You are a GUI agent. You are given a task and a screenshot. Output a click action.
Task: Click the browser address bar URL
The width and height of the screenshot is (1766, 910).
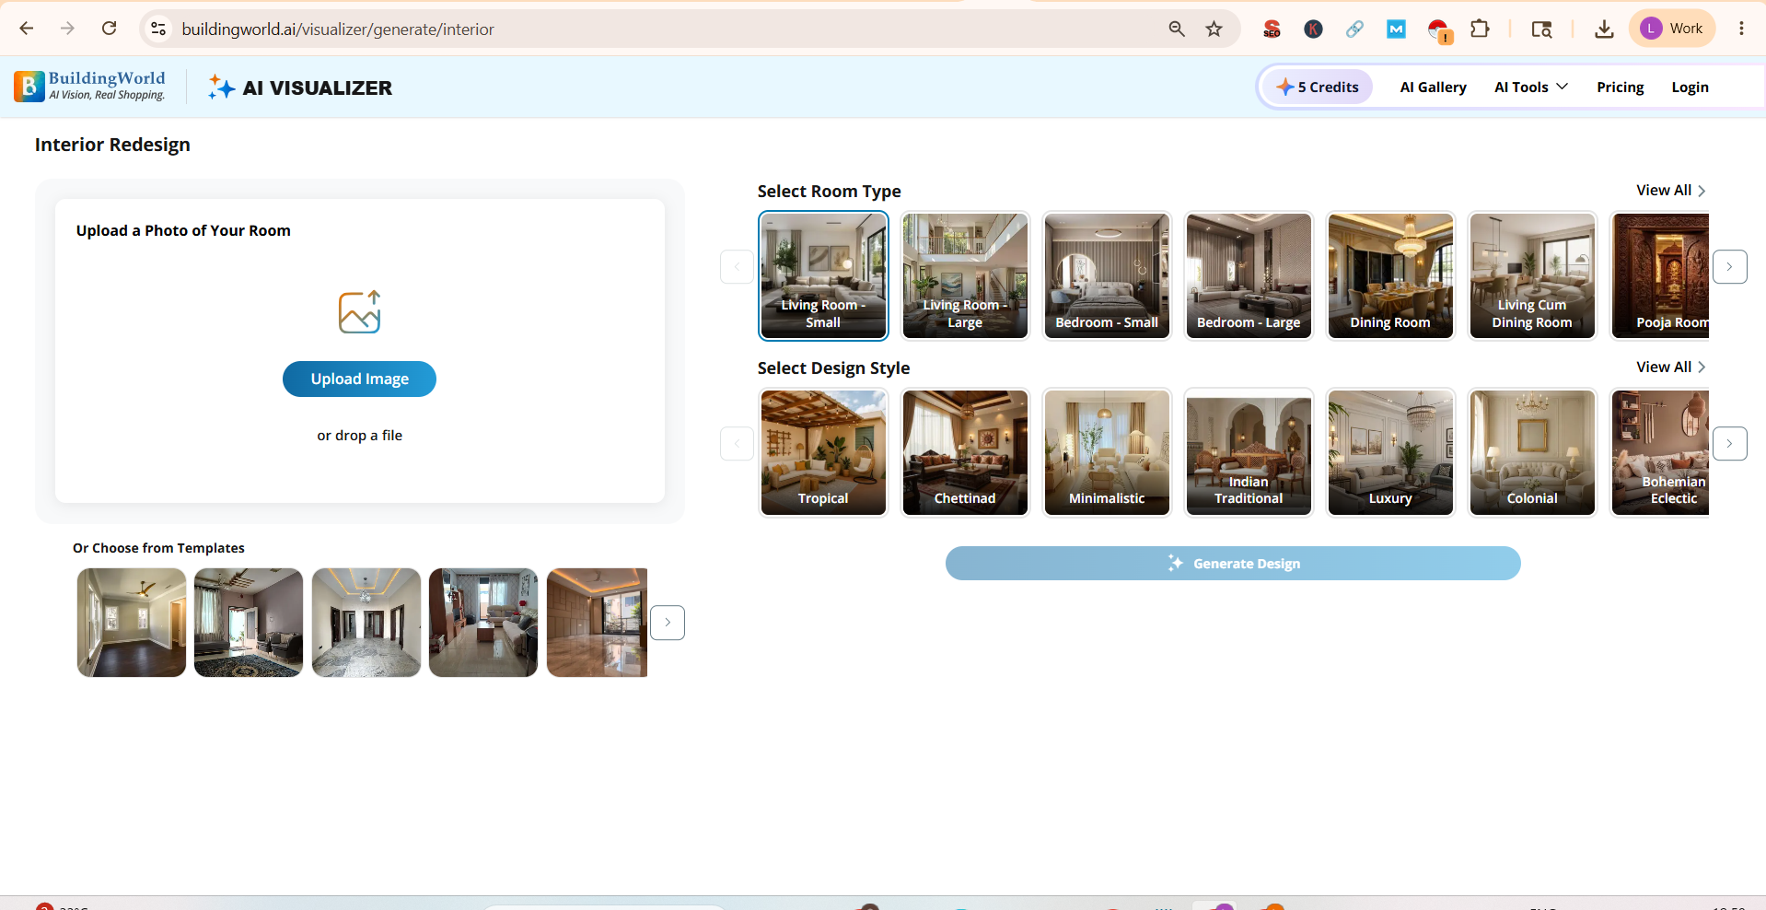click(338, 29)
